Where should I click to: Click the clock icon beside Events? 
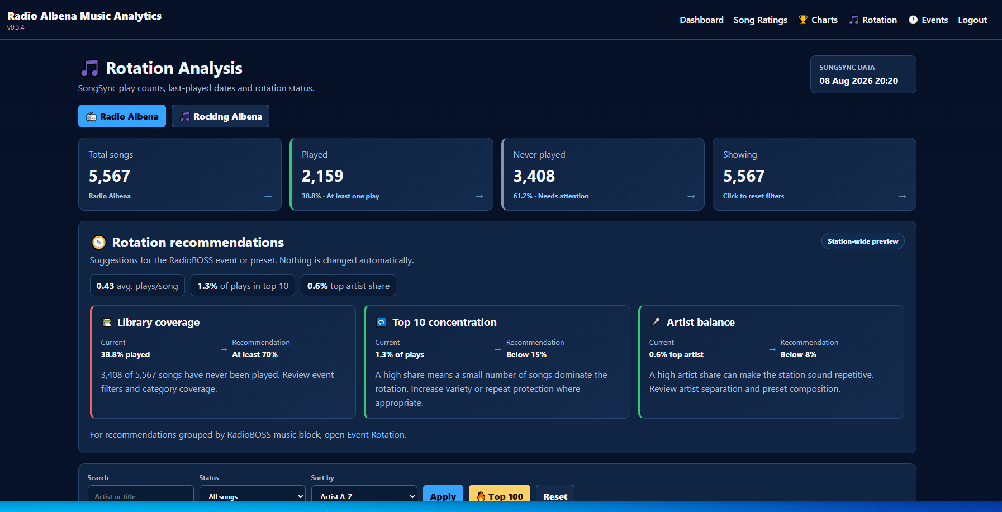[x=913, y=20]
